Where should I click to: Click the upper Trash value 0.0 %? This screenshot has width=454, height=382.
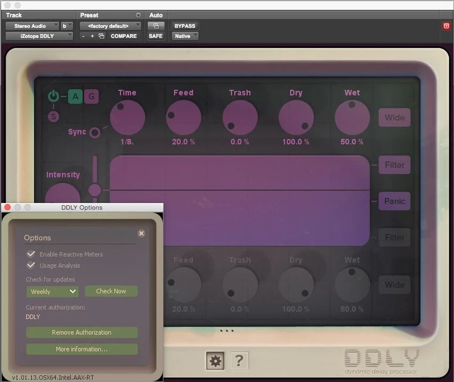click(x=240, y=142)
